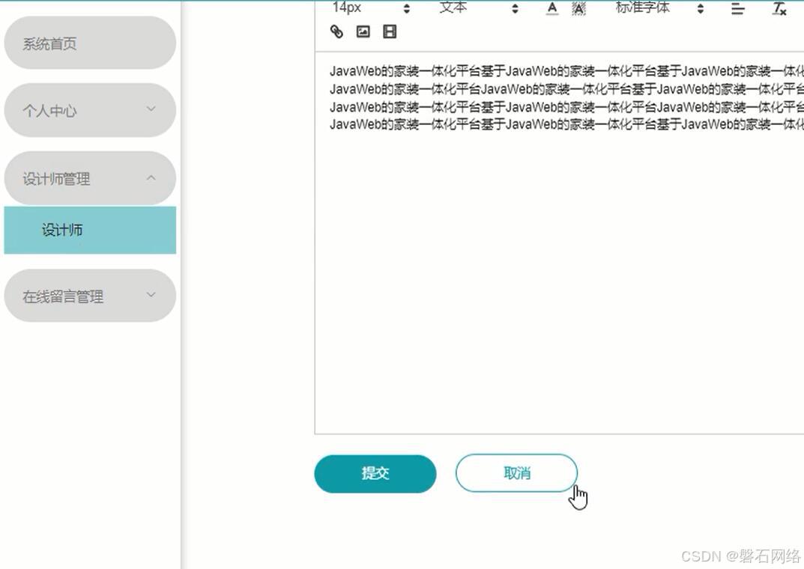Set the font color with the A icon
This screenshot has width=804, height=569.
(551, 6)
